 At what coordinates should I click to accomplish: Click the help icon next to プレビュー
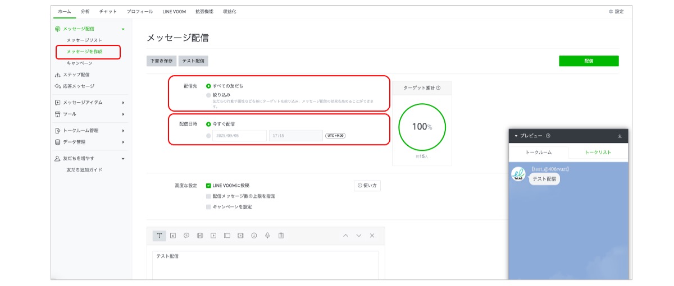point(548,136)
